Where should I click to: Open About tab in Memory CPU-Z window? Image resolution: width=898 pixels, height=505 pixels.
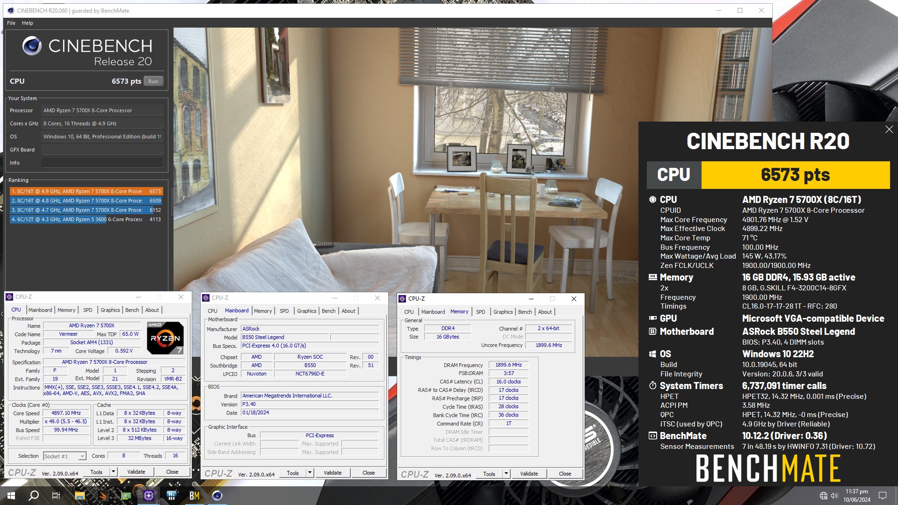pos(545,312)
